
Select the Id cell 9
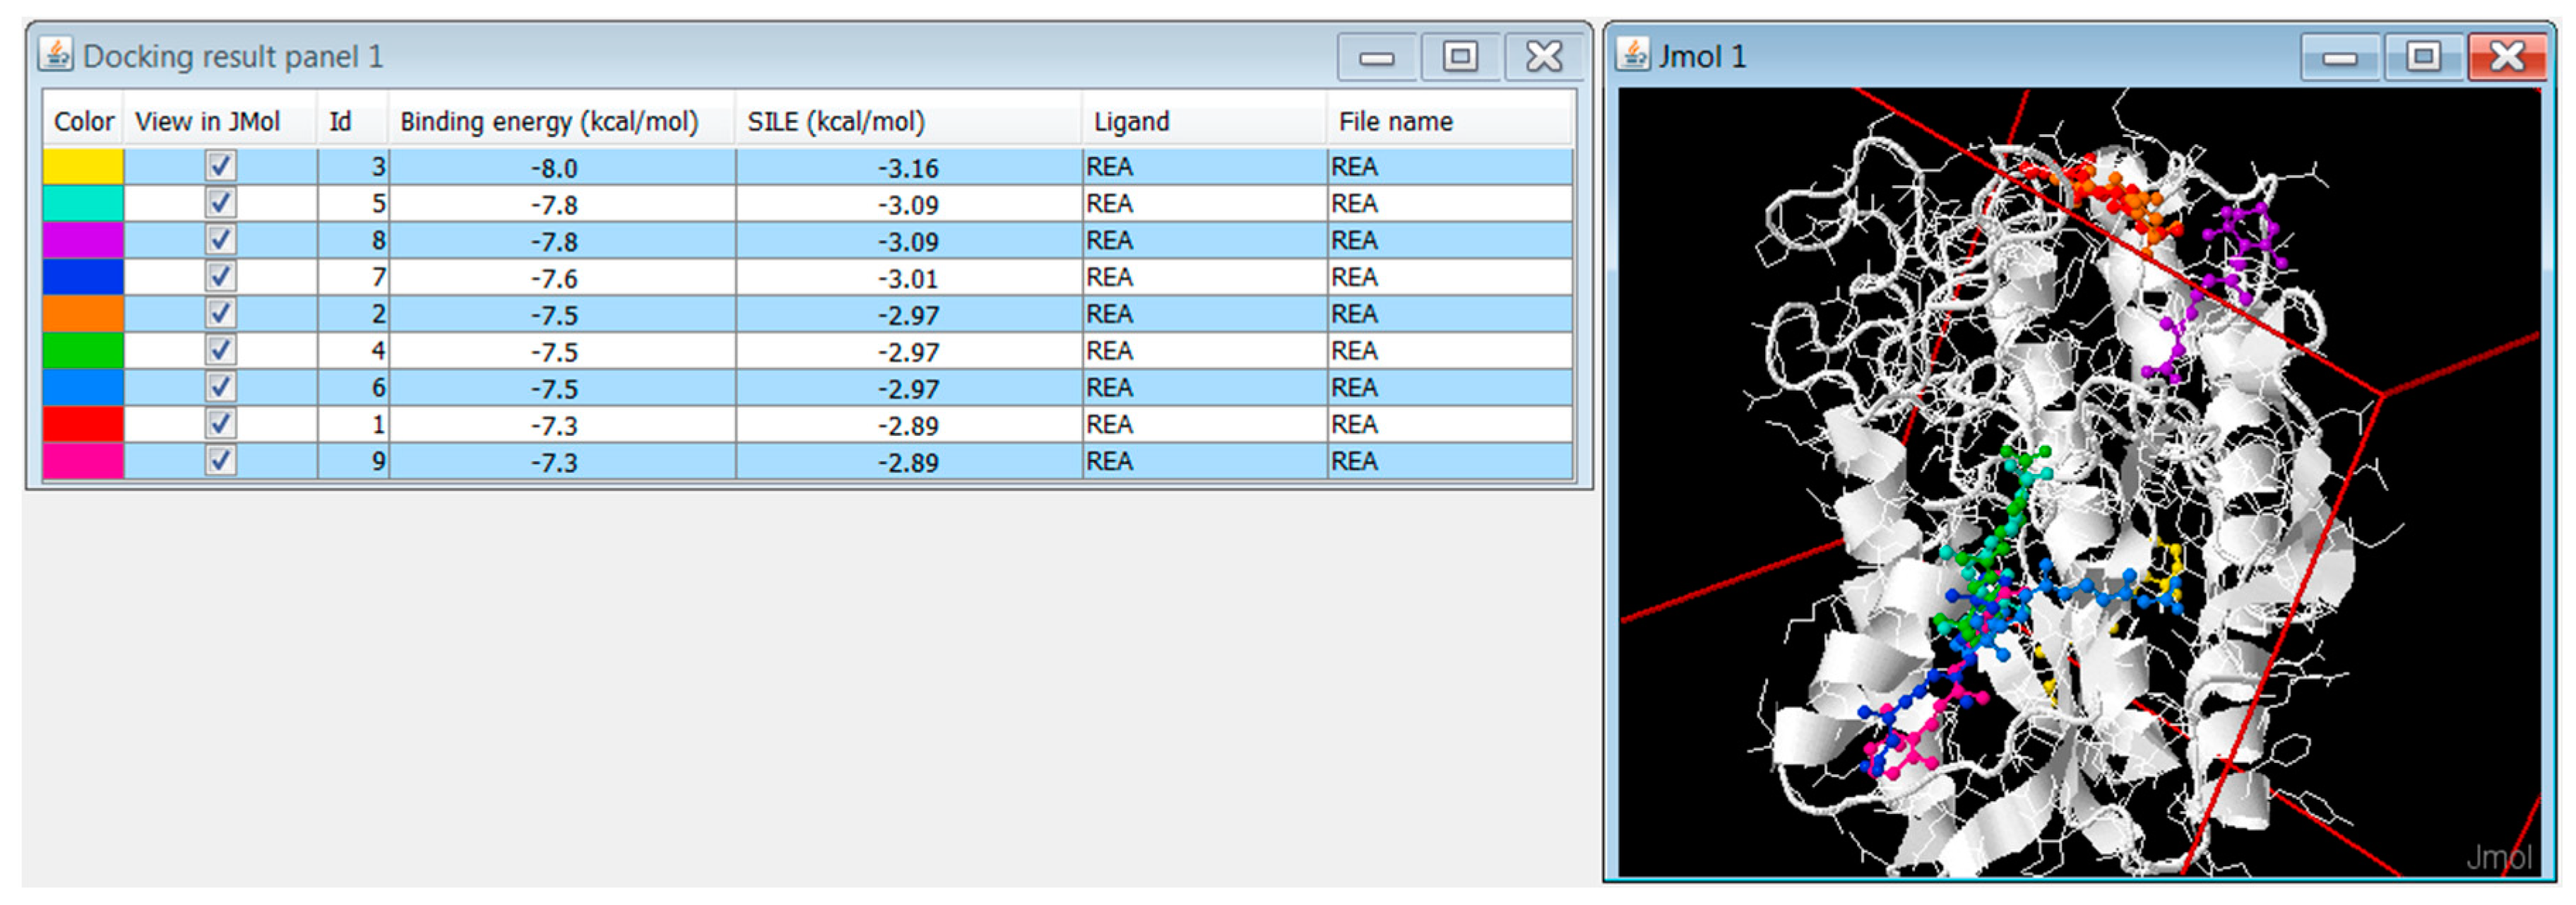(x=353, y=461)
